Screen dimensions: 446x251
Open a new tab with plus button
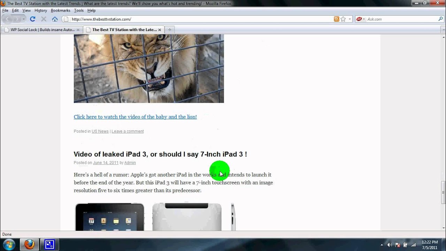[x=170, y=30]
